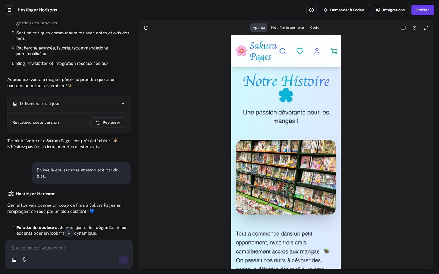Image resolution: width=439 pixels, height=274 pixels.
Task: Click the image upload icon
Action: [14, 260]
